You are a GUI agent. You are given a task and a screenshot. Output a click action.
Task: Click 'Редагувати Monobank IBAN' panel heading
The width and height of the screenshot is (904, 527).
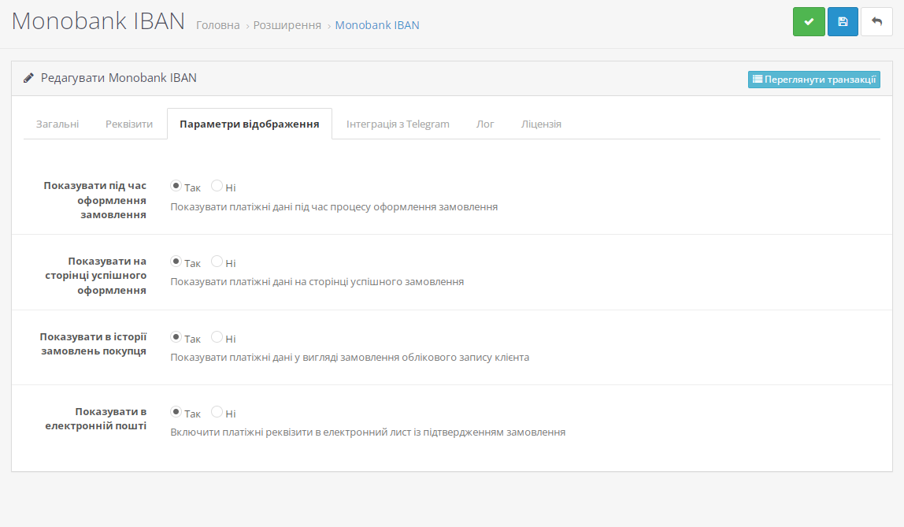pyautogui.click(x=119, y=78)
